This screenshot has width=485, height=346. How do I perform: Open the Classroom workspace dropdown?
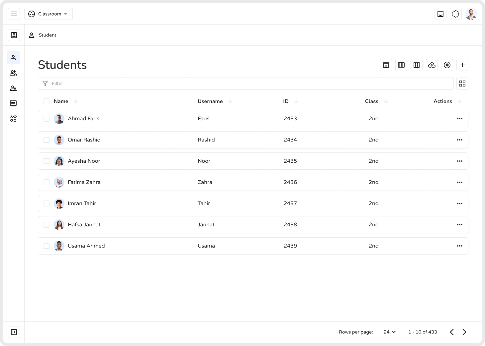(48, 14)
